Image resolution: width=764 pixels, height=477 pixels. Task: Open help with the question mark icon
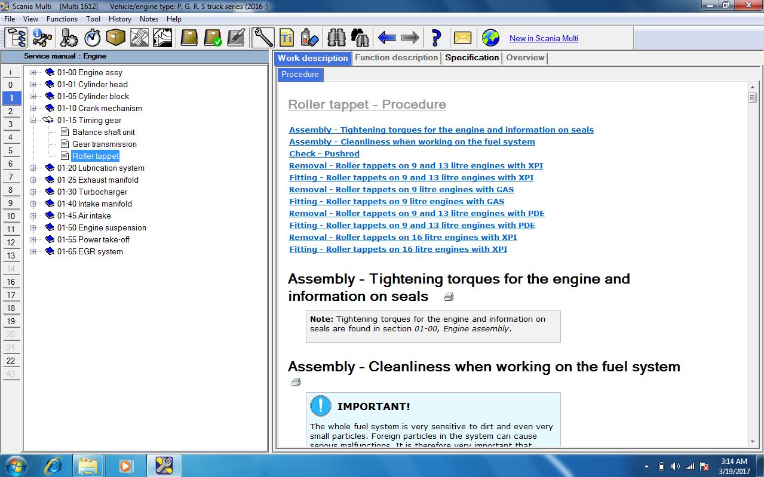click(436, 38)
